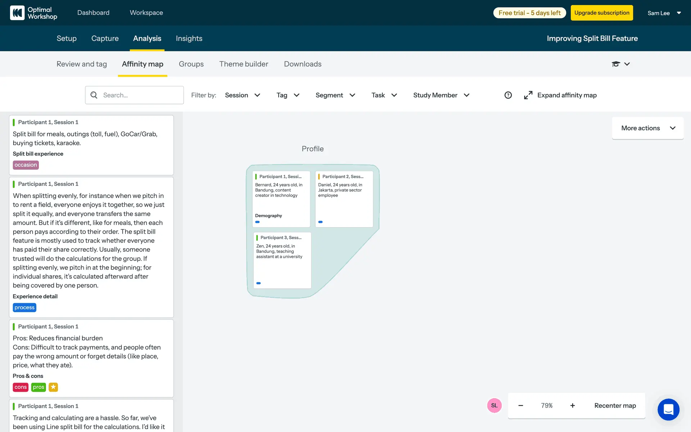
Task: Click the yellow star on Pros & cons note
Action: (53, 387)
